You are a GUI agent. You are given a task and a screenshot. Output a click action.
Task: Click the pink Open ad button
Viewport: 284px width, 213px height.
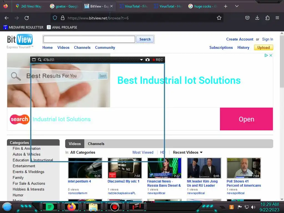click(x=246, y=119)
